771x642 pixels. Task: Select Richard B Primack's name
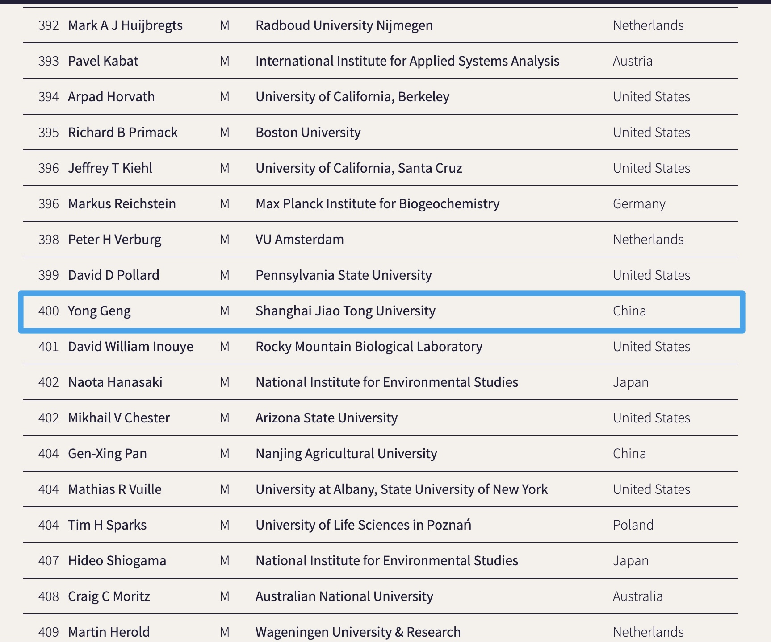click(123, 133)
